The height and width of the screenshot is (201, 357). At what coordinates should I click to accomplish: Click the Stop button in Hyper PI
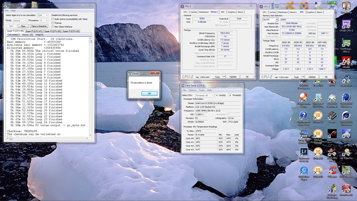[x=23, y=26]
